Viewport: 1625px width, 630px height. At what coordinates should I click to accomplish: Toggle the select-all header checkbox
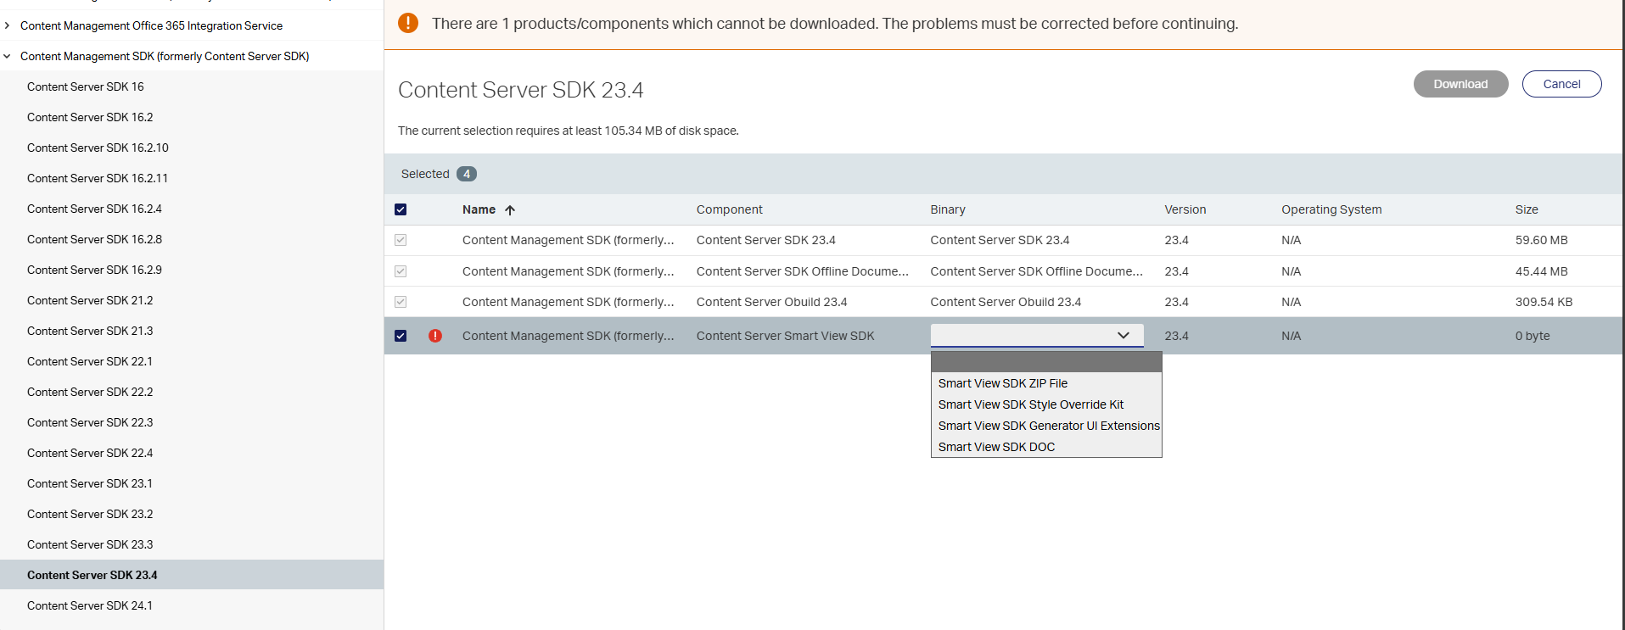coord(401,209)
